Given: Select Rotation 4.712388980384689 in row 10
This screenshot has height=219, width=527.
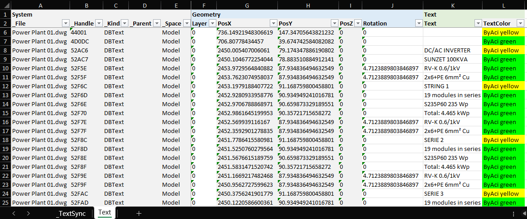Looking at the screenshot, I should coord(392,68).
